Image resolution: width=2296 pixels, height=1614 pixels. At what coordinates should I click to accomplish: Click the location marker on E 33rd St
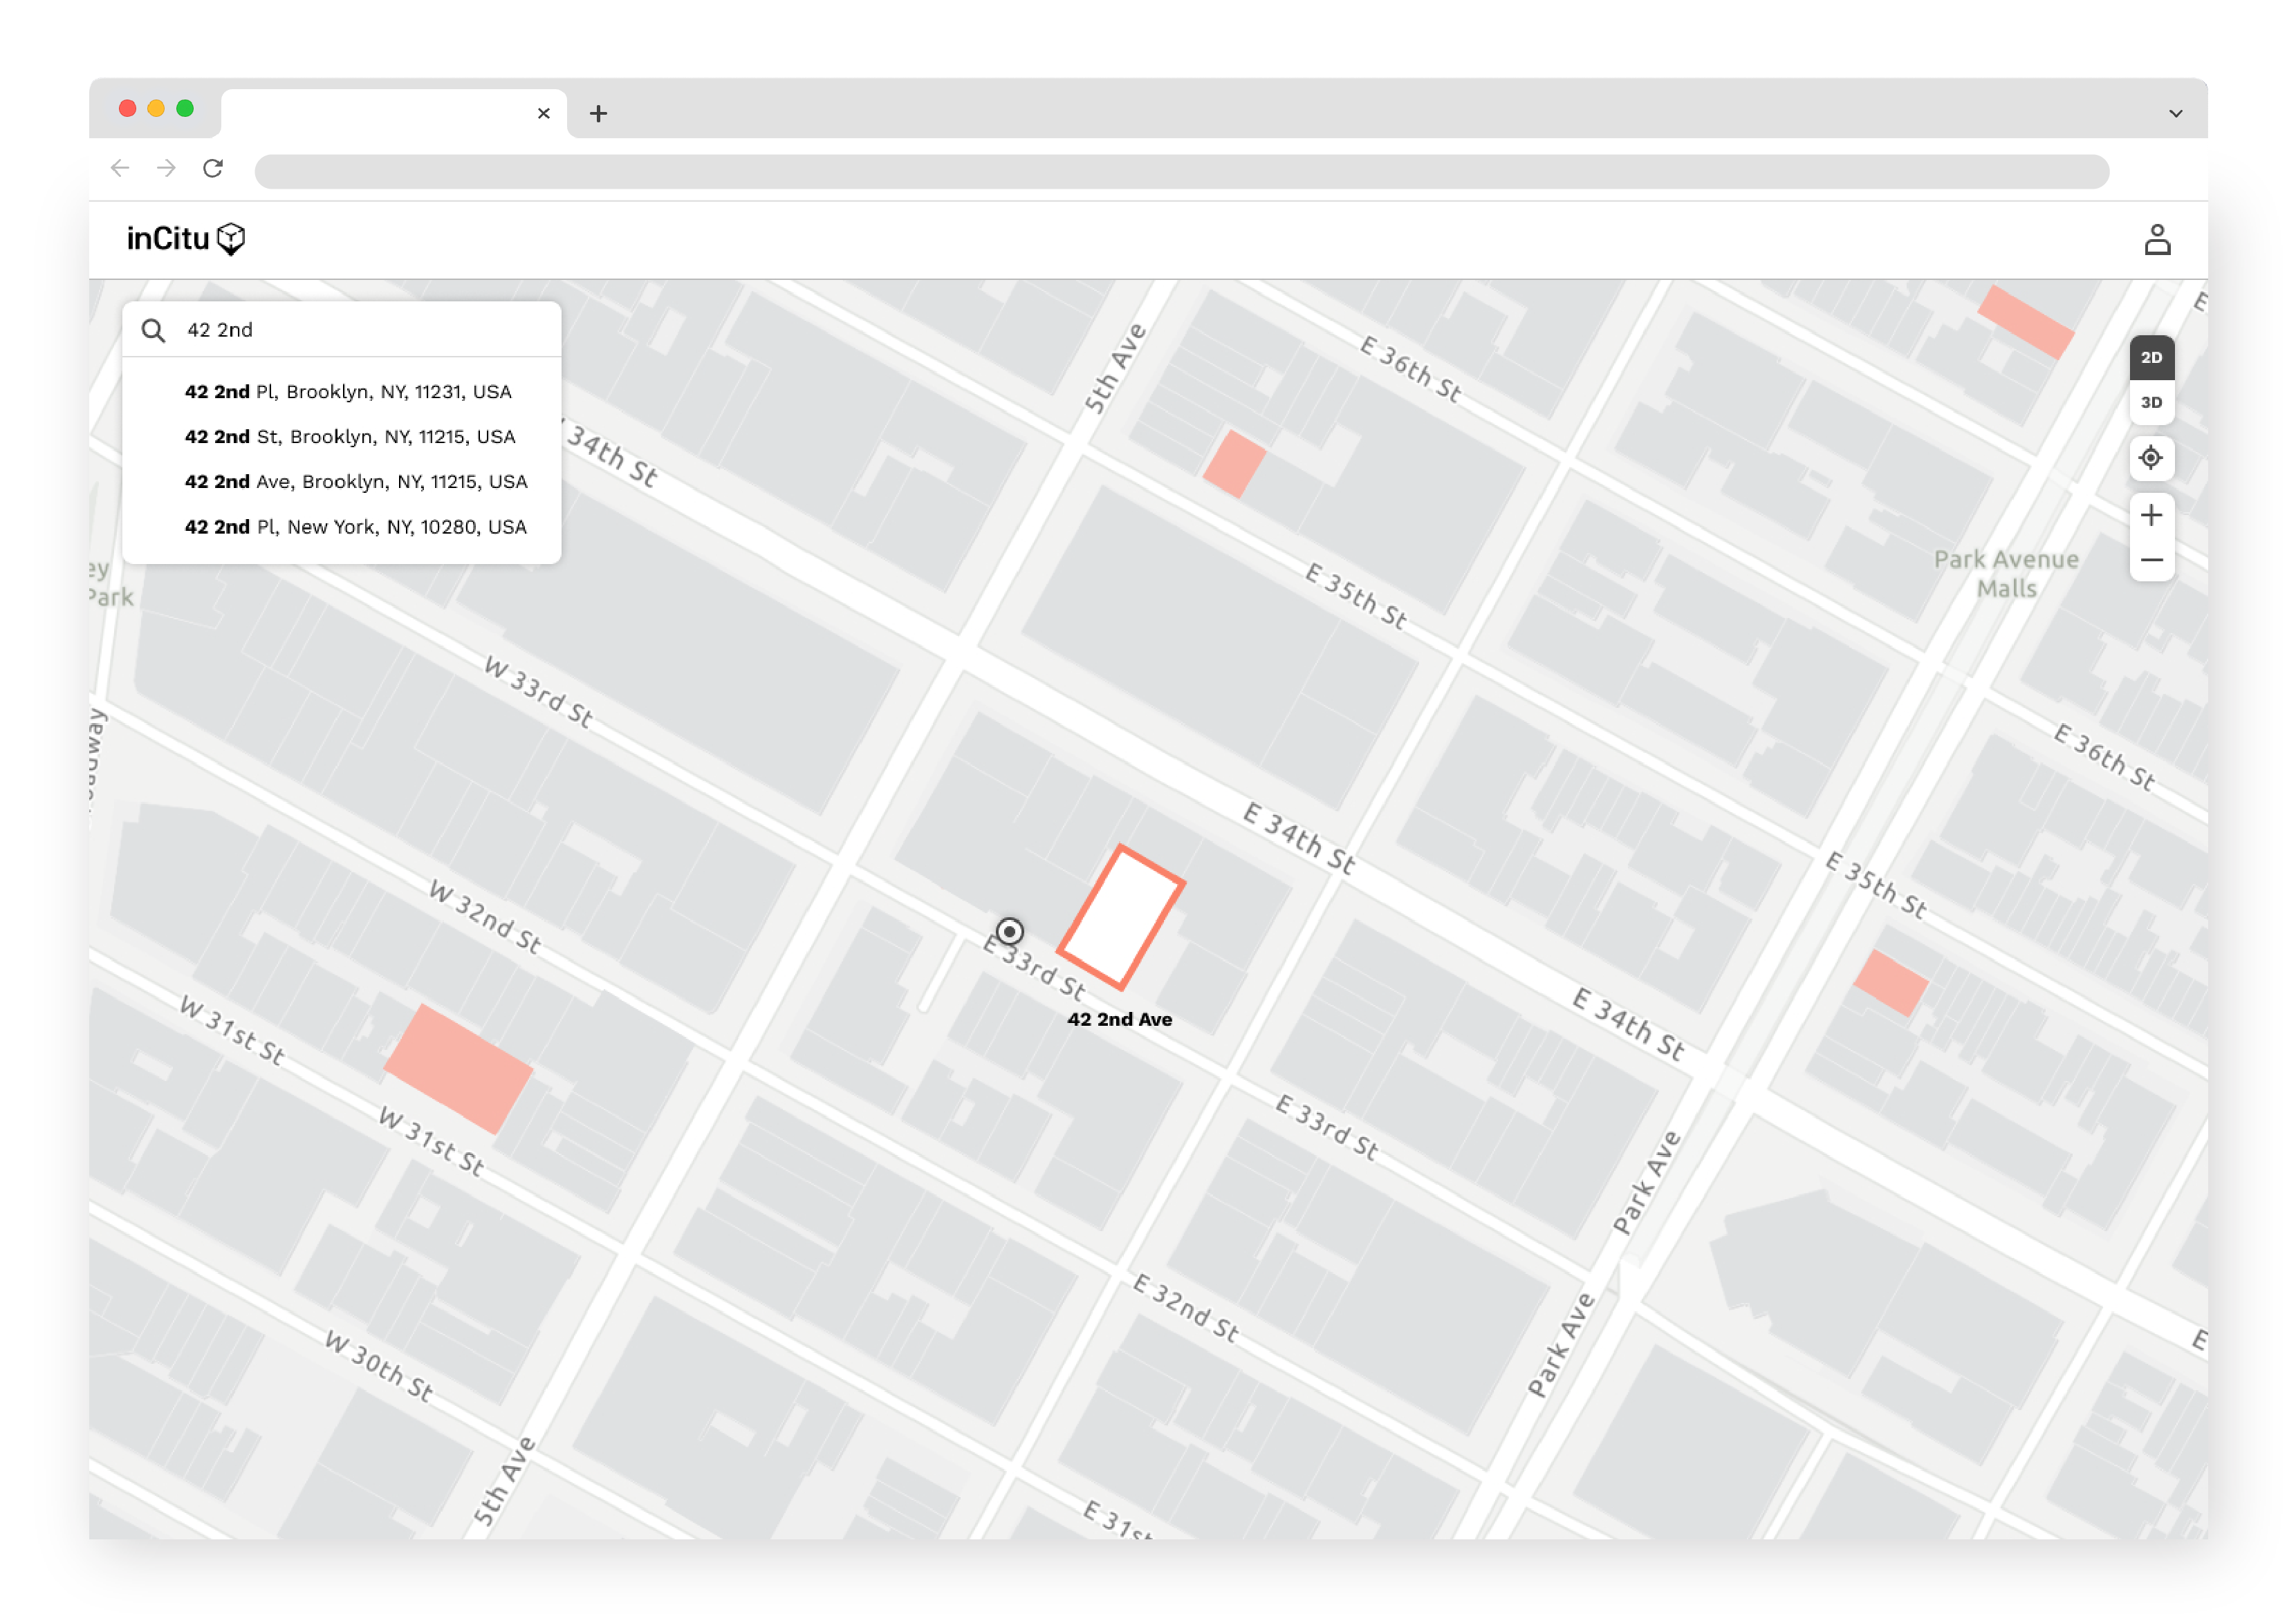point(1009,932)
